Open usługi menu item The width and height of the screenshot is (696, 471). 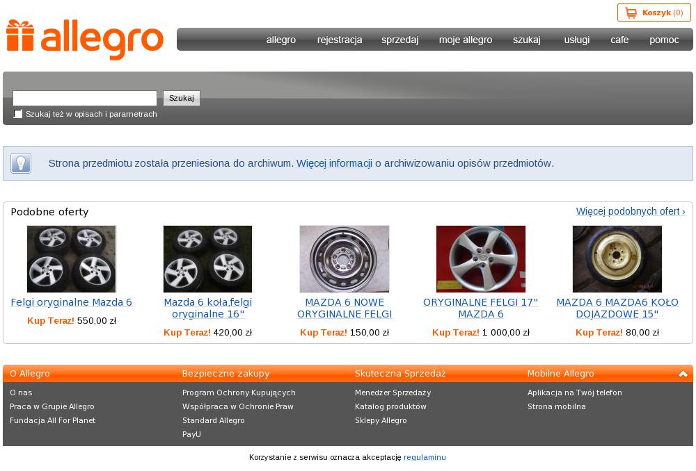(576, 40)
